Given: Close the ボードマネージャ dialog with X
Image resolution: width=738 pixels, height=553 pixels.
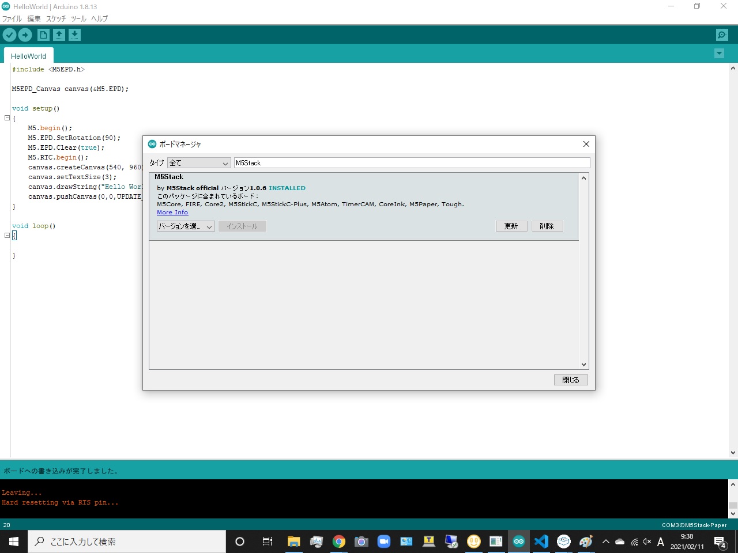Looking at the screenshot, I should pos(586,144).
